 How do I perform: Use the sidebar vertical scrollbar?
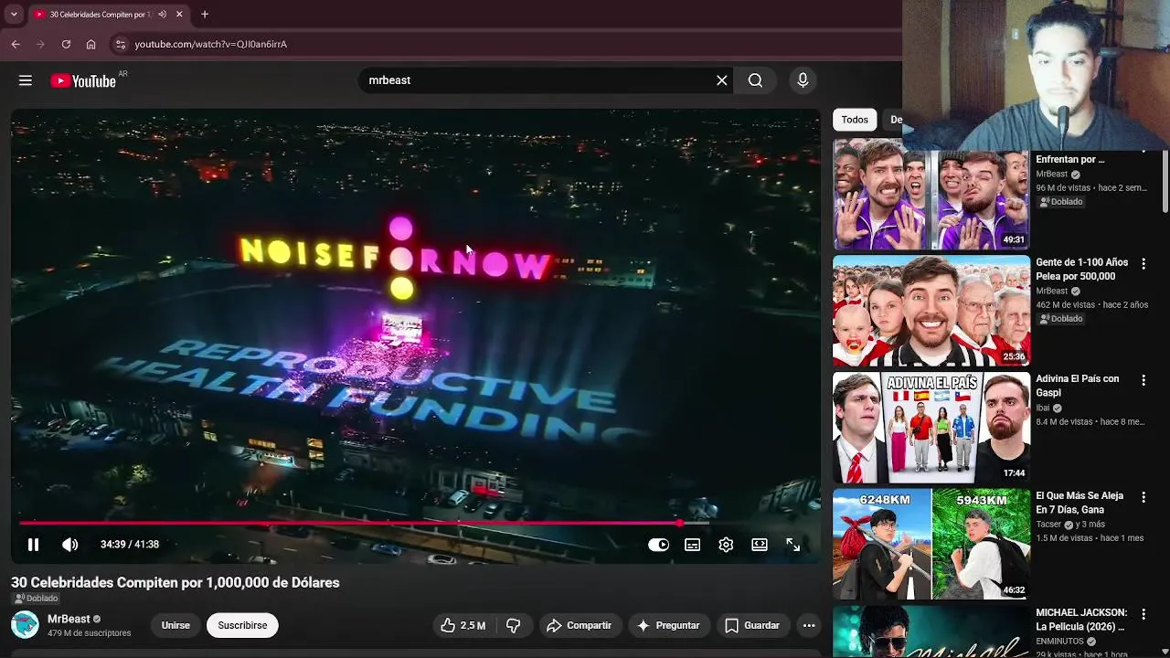1165,183
